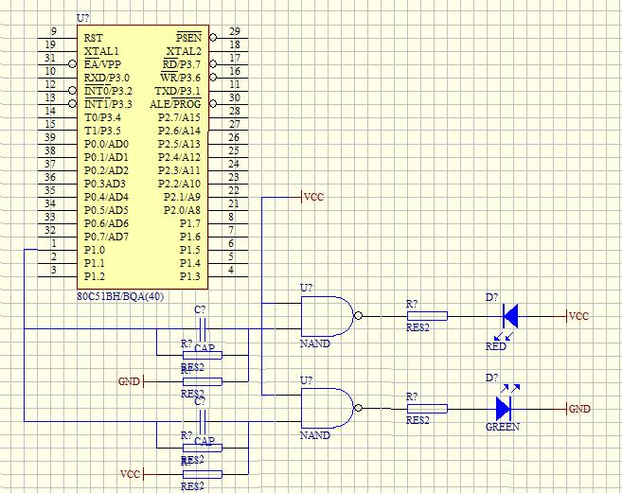Select the GREEN LED diode symbol
This screenshot has width=622, height=493.
point(504,408)
